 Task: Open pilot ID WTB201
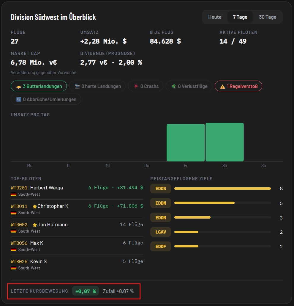[19, 188]
